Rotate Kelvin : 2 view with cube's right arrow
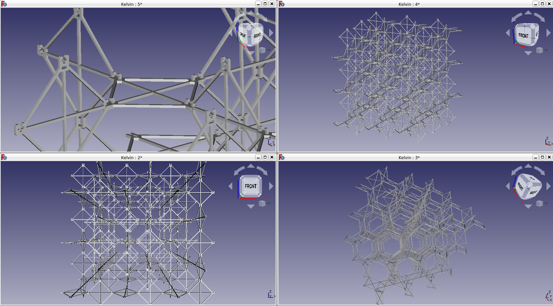 271,186
